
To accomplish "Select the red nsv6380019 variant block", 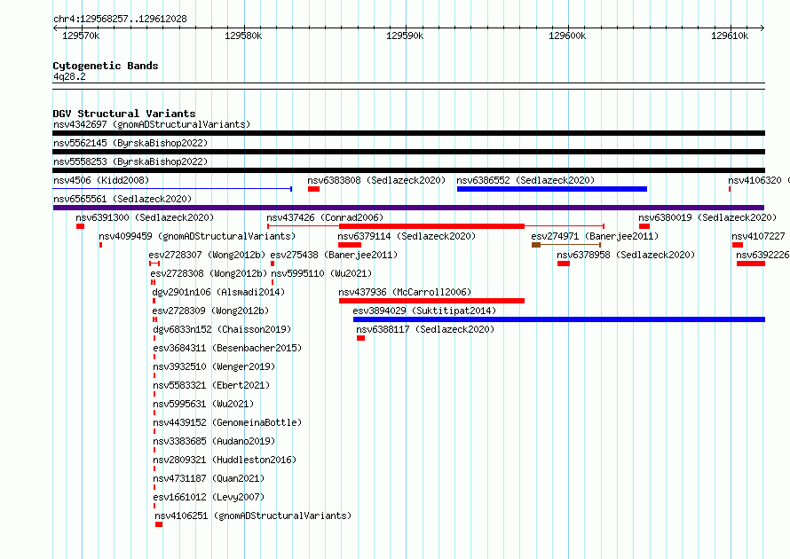I will coord(644,226).
